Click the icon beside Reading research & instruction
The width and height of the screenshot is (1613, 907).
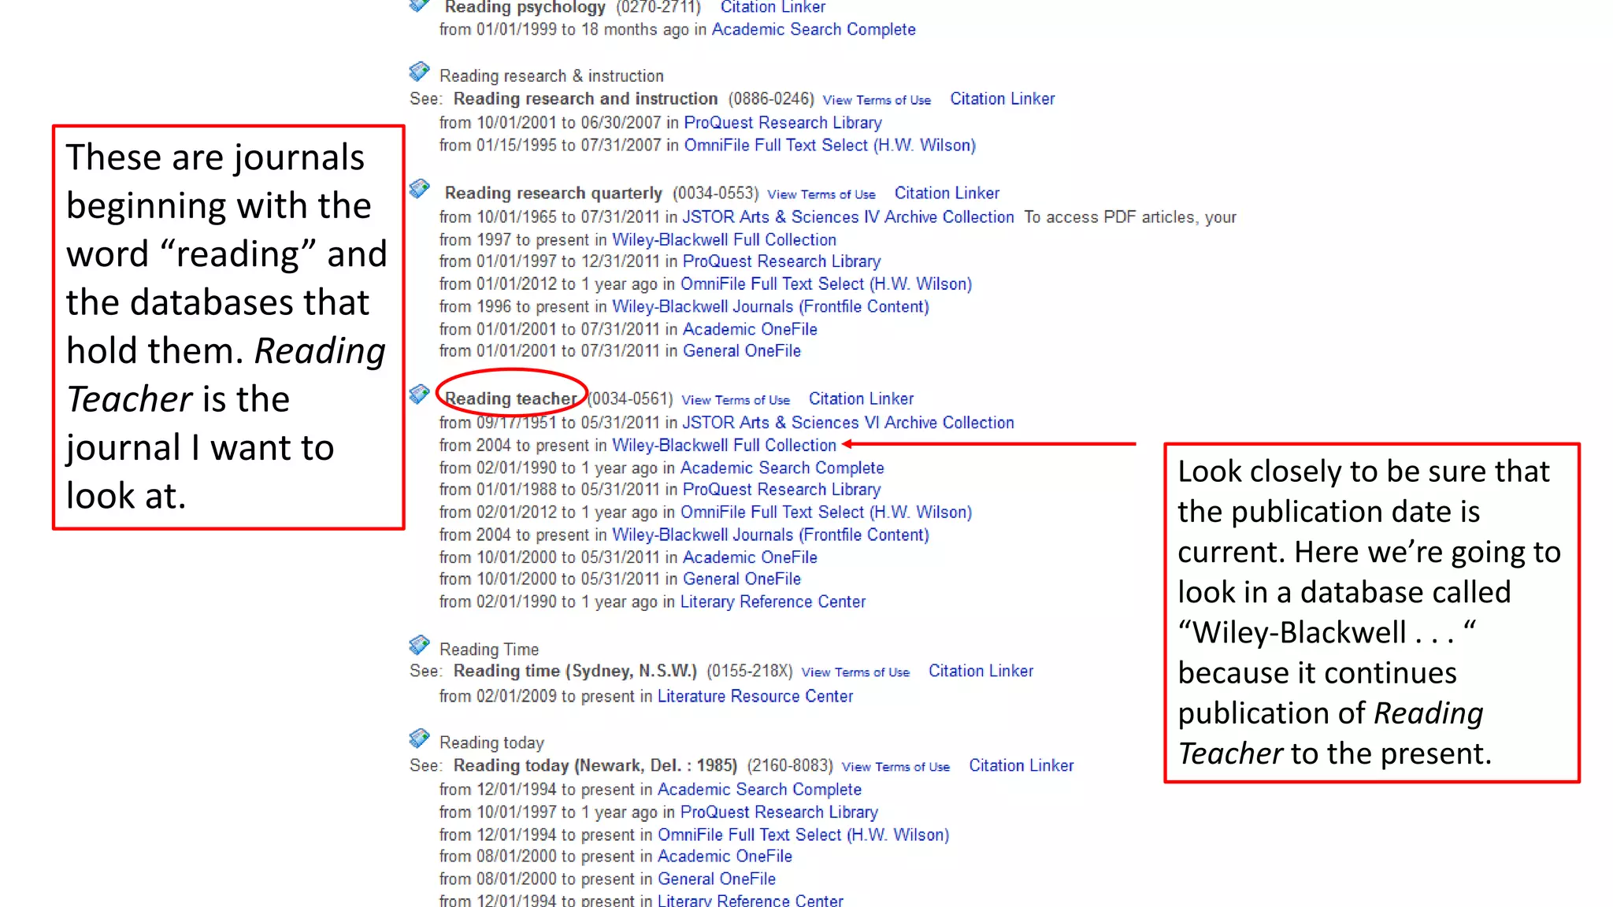(419, 72)
